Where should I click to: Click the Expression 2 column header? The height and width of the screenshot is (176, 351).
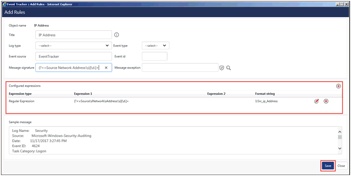216,93
